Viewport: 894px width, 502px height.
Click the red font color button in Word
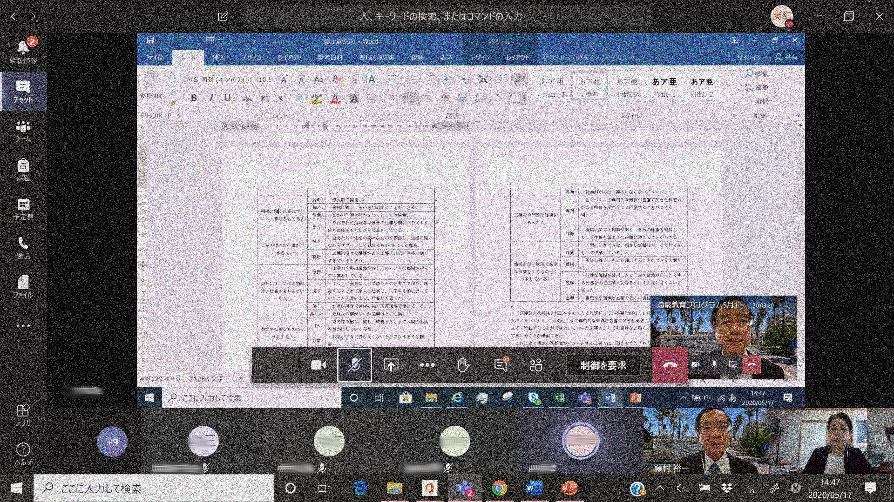click(x=335, y=98)
